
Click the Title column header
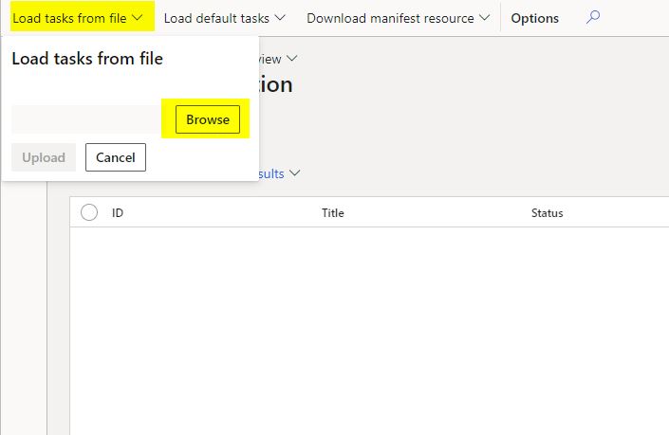(332, 213)
